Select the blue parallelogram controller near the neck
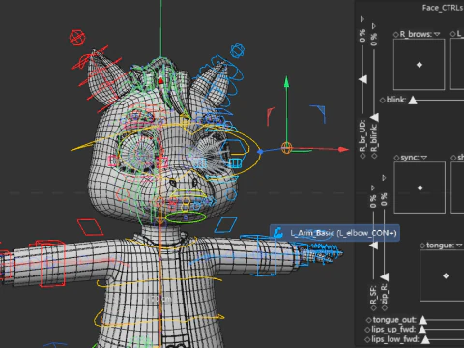Screen dimensions: 464x348 225,224
